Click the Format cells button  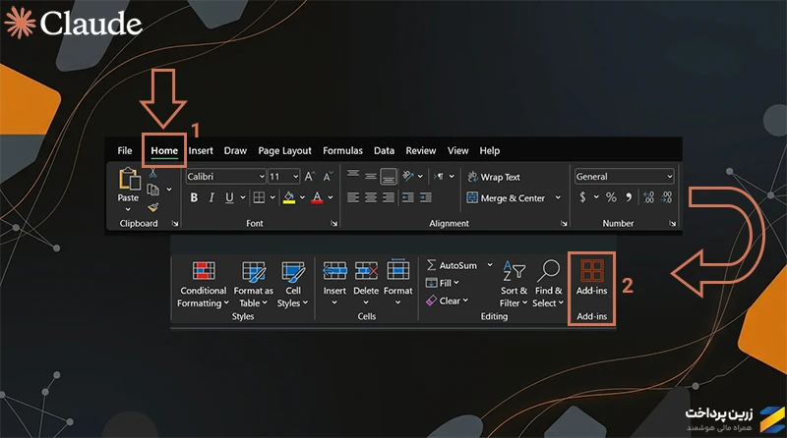point(398,283)
